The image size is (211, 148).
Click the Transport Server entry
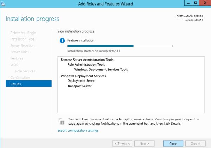[x=79, y=86]
